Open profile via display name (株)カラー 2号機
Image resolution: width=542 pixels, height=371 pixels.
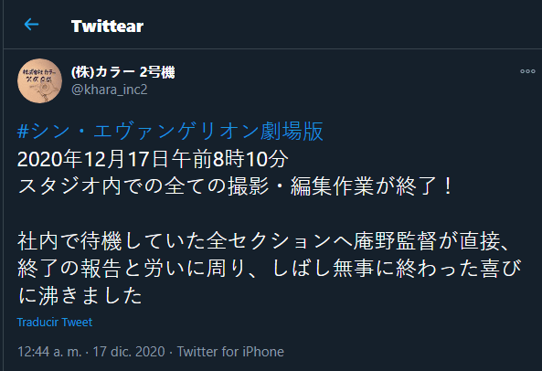[122, 72]
